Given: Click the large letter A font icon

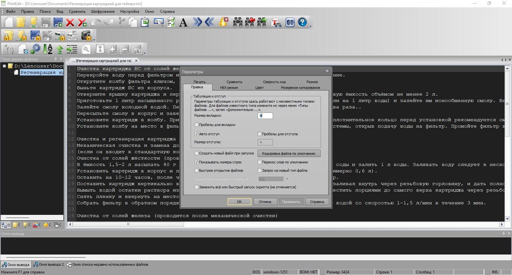Looking at the screenshot, I should [x=183, y=22].
